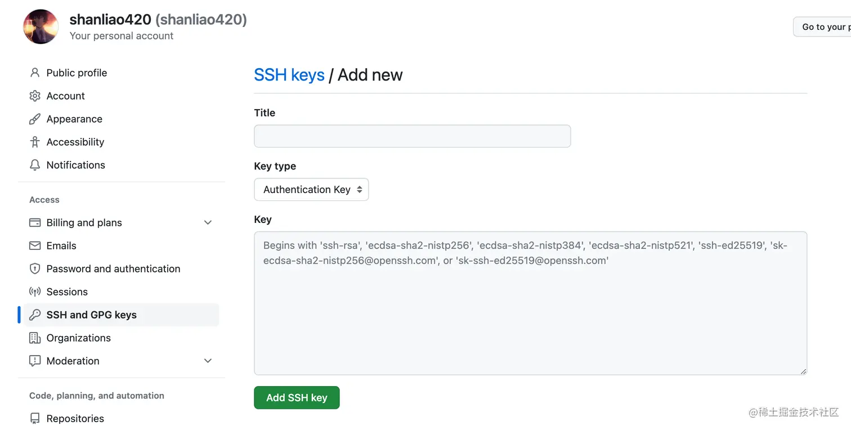Viewport: 851px width, 430px height.
Task: Click the Public profile person icon
Action: pyautogui.click(x=35, y=73)
